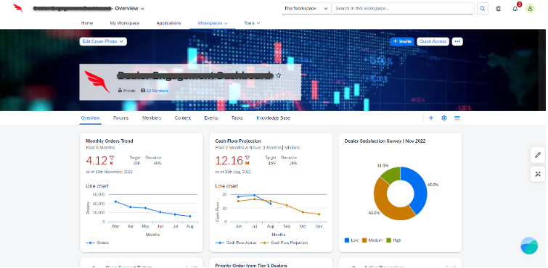Click the 4.12 K orders value

tap(99, 161)
